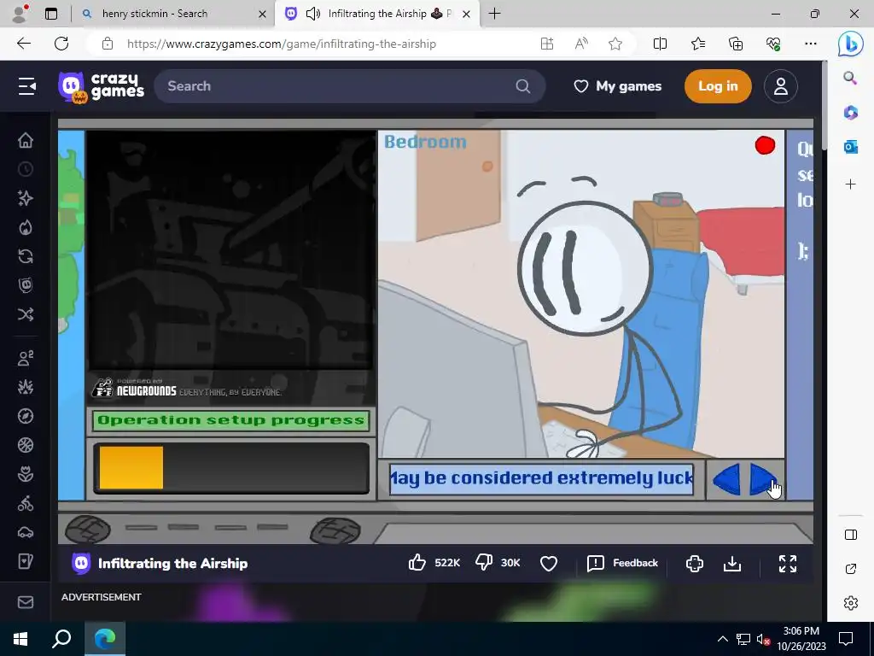874x656 pixels.
Task: Open the user profile avatar icon
Action: [780, 86]
